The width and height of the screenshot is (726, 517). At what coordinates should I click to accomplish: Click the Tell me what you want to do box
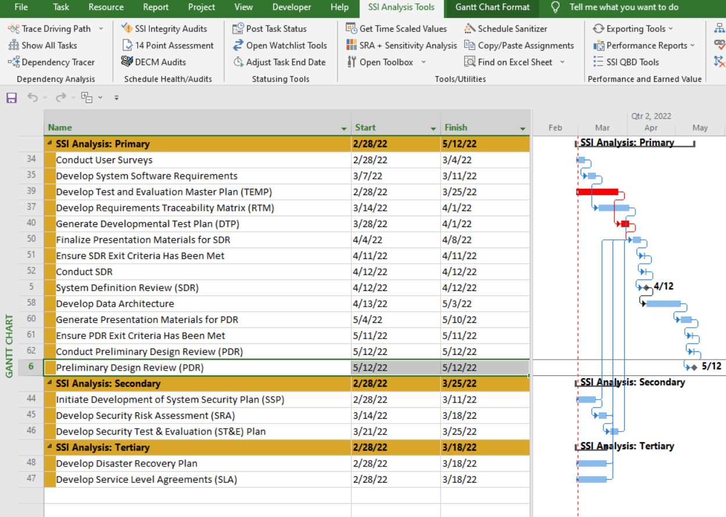click(x=624, y=8)
